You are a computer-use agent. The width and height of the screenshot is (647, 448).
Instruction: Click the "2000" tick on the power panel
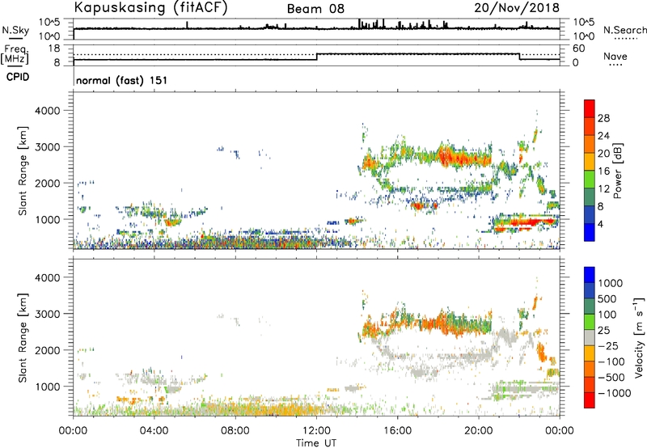(x=47, y=183)
